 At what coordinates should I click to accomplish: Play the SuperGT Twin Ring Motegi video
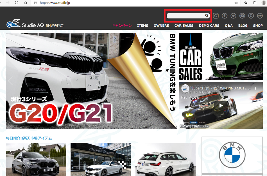coord(221,106)
